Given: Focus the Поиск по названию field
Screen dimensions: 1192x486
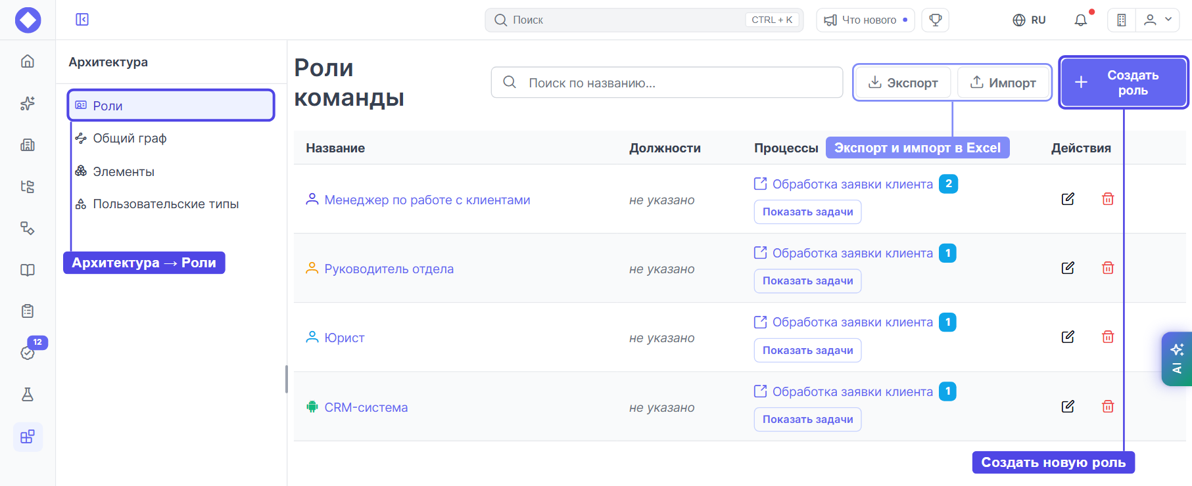Looking at the screenshot, I should 667,83.
